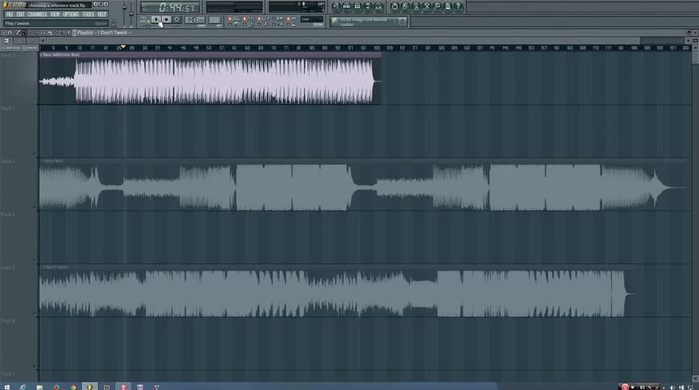Click the tempo display box
The width and height of the screenshot is (699, 390).
194,20
